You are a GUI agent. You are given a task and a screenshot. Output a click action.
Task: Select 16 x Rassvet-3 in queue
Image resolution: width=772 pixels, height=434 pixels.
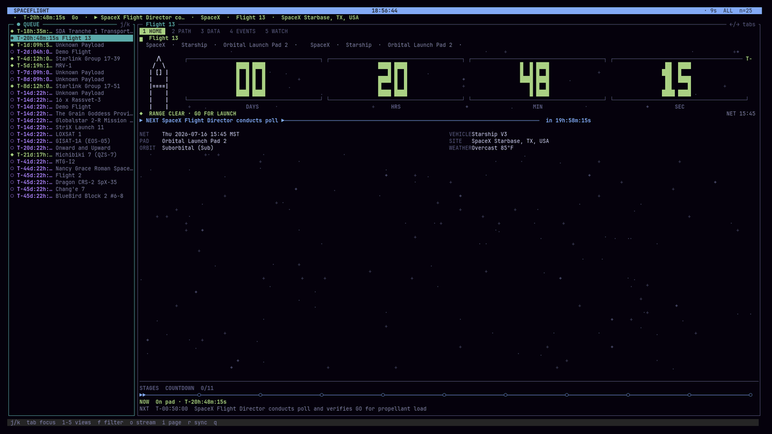click(71, 100)
